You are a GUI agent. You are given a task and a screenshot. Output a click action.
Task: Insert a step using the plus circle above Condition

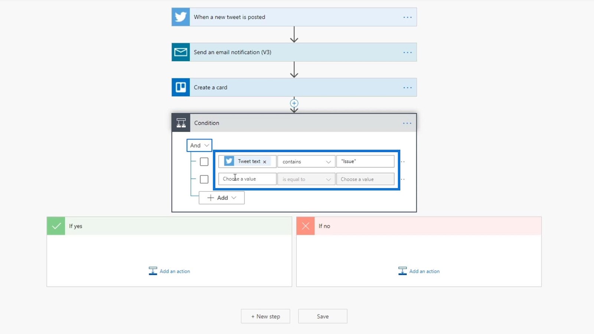pyautogui.click(x=294, y=103)
